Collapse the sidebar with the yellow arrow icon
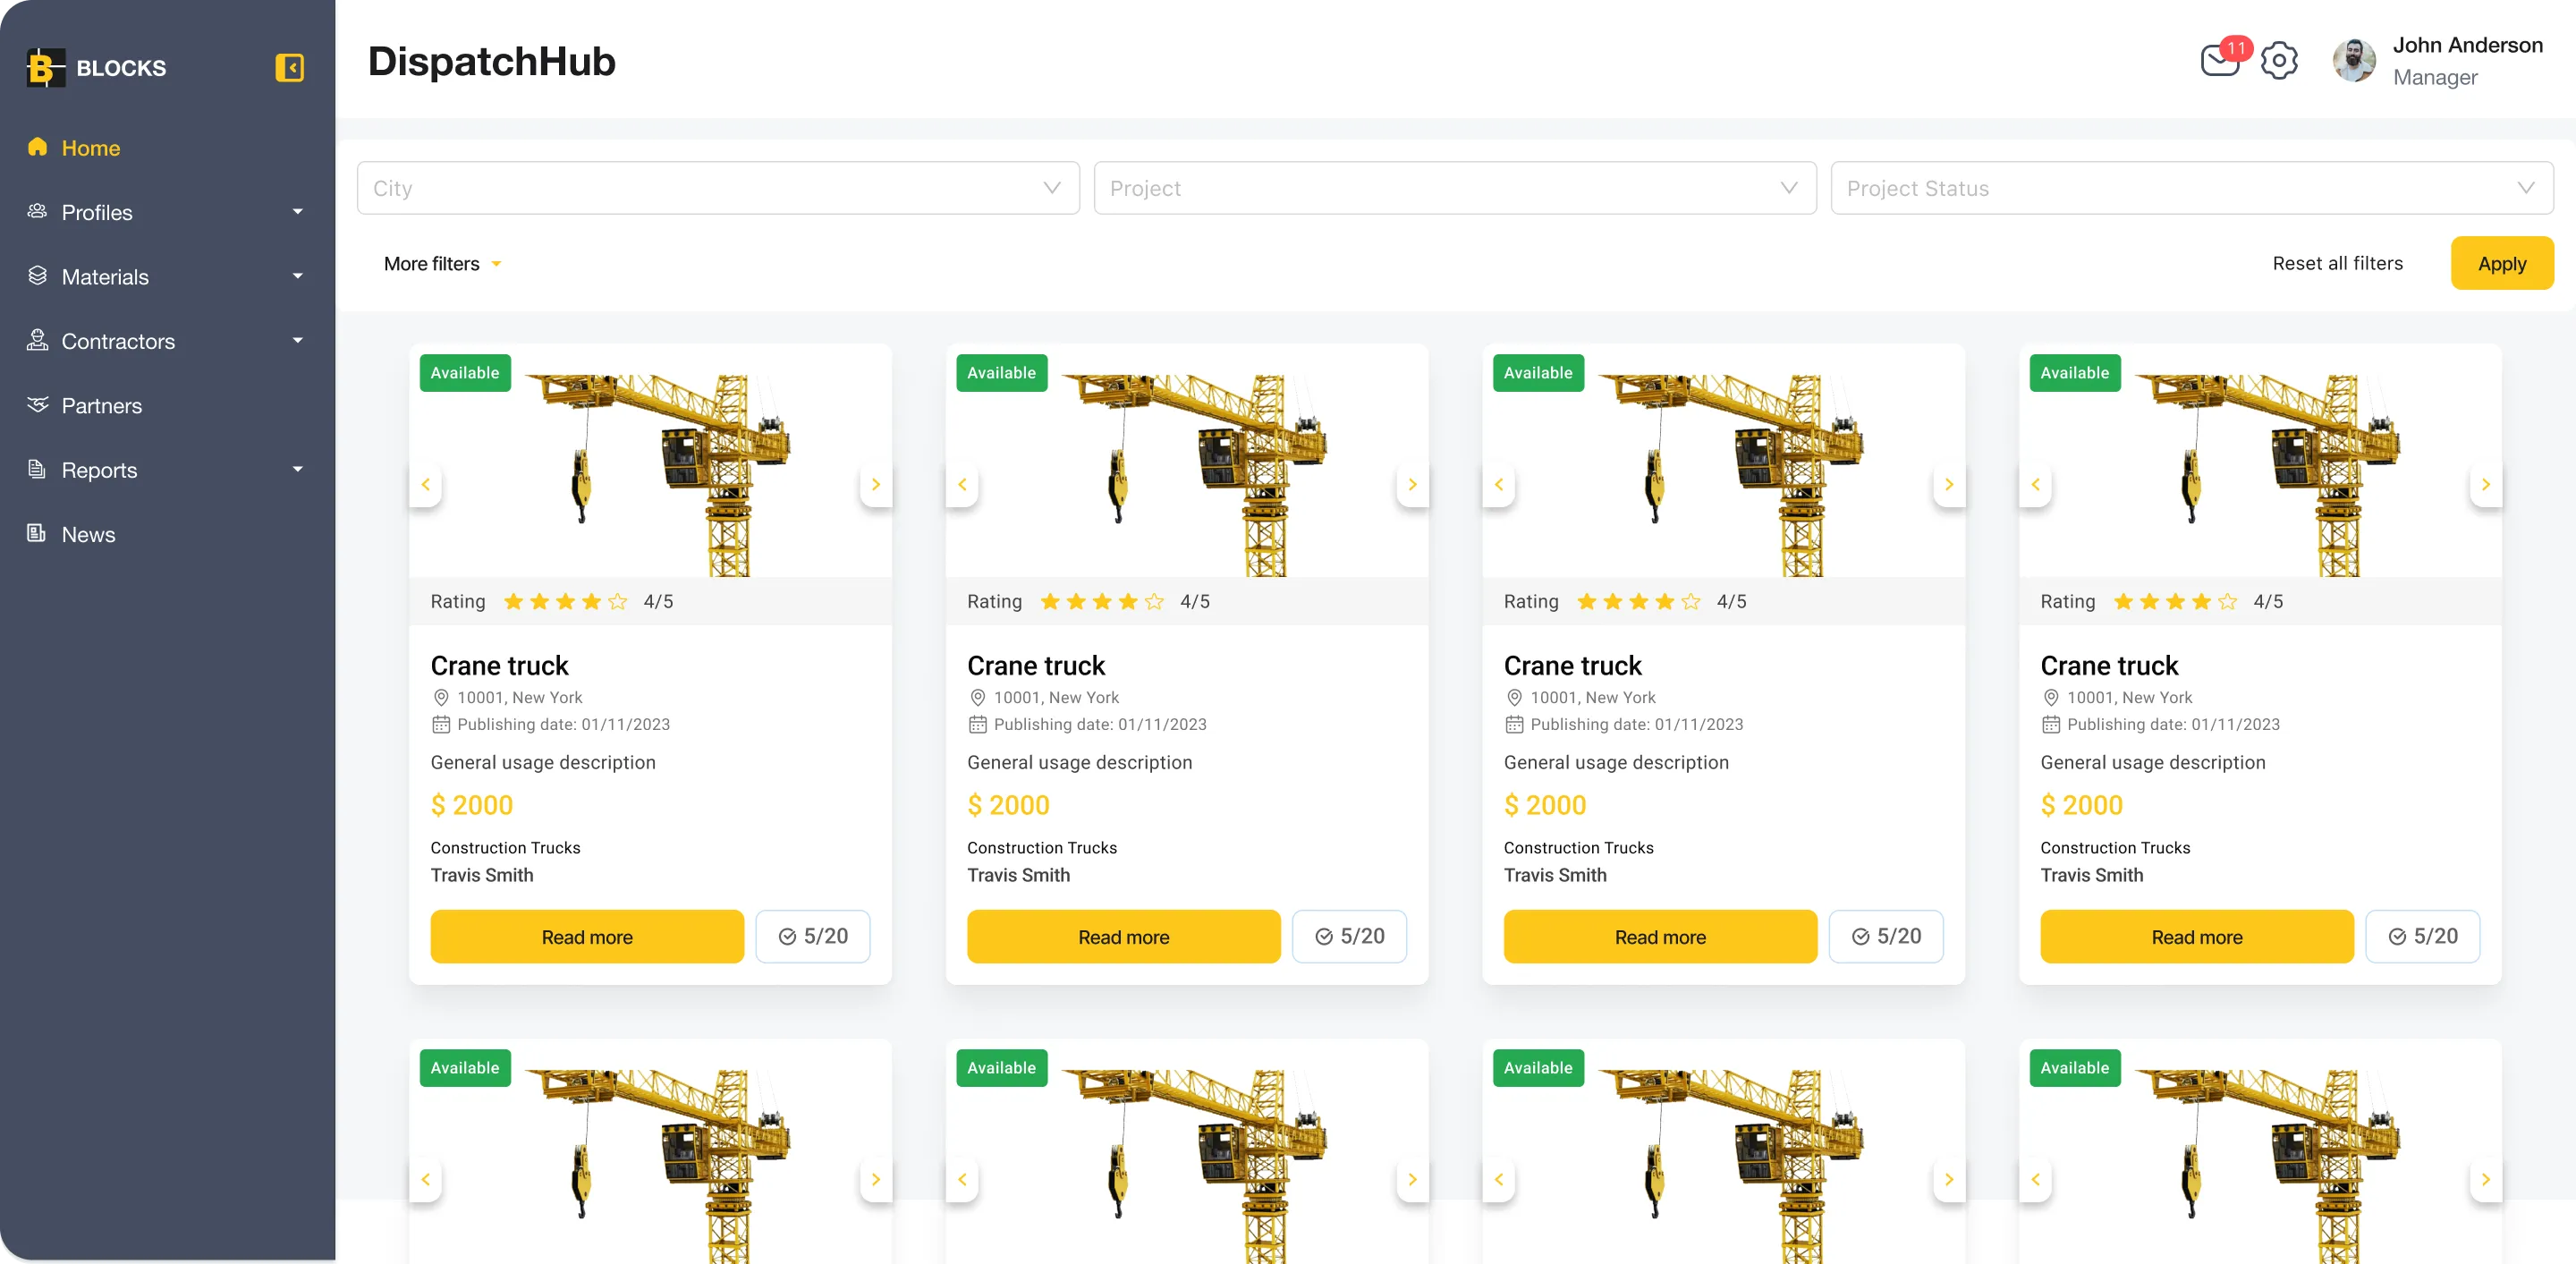The image size is (2576, 1264). coord(289,67)
